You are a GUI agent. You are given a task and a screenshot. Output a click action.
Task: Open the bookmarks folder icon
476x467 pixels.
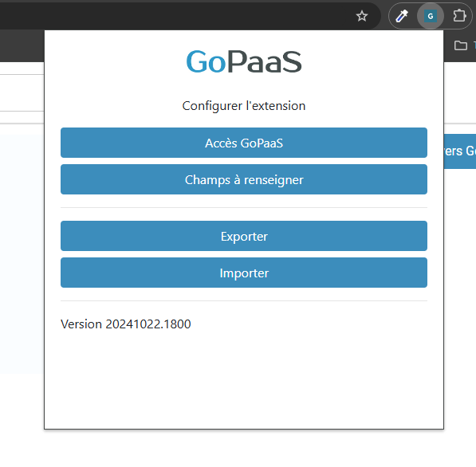[x=461, y=45]
